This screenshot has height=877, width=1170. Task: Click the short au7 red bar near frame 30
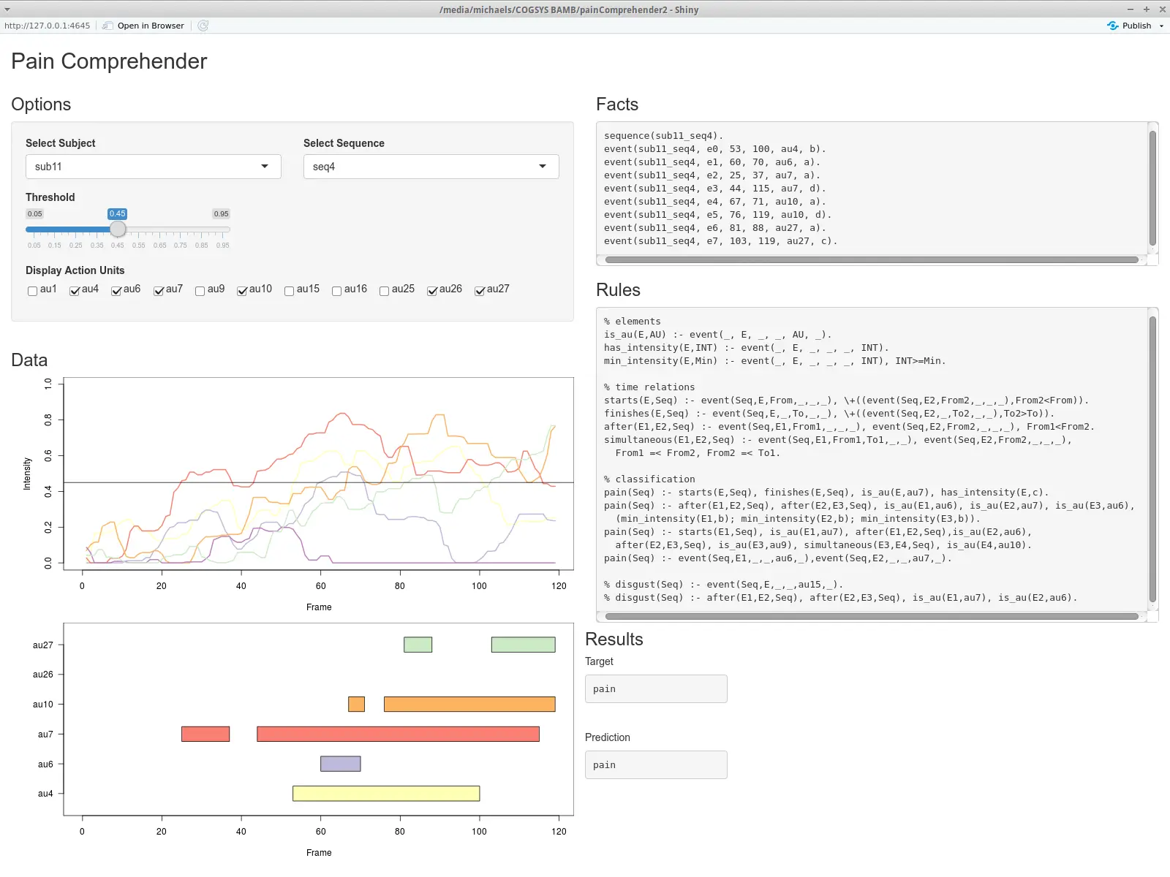[205, 734]
